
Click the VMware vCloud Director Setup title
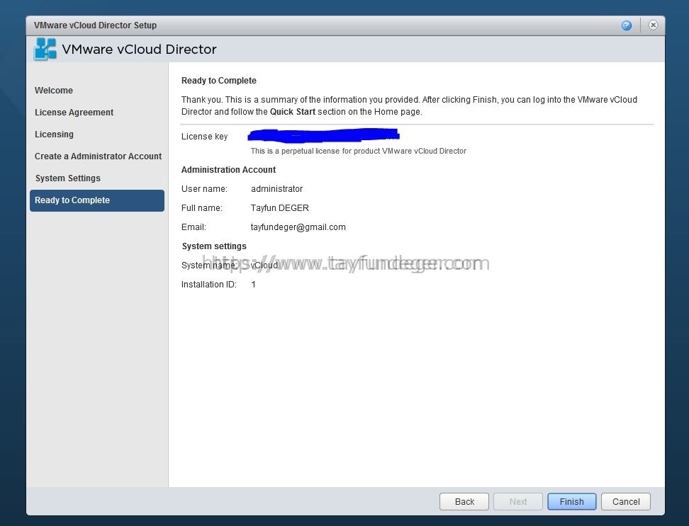coord(96,25)
